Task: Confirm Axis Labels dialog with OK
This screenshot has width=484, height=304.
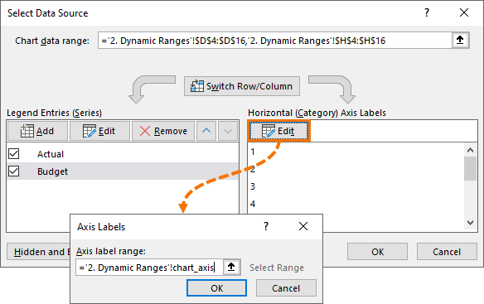Action: coord(216,288)
